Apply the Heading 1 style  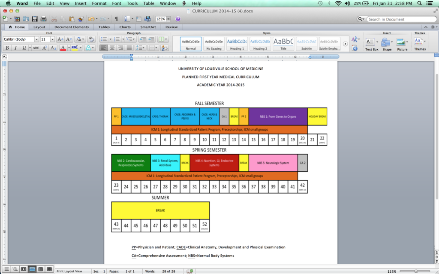[x=237, y=43]
